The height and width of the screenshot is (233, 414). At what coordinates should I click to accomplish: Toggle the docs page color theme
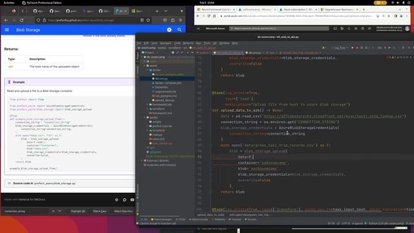pos(169,30)
